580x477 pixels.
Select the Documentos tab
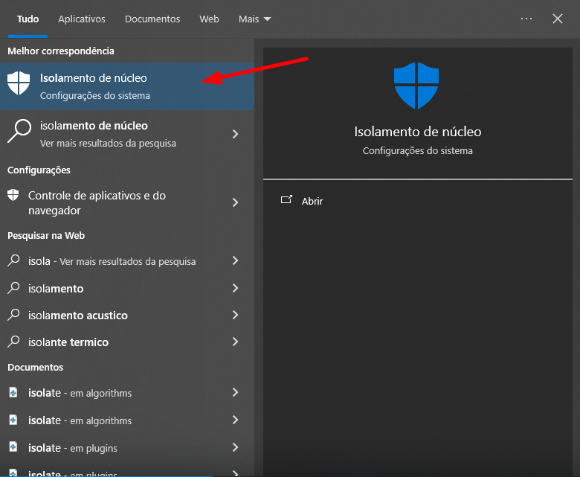click(152, 19)
